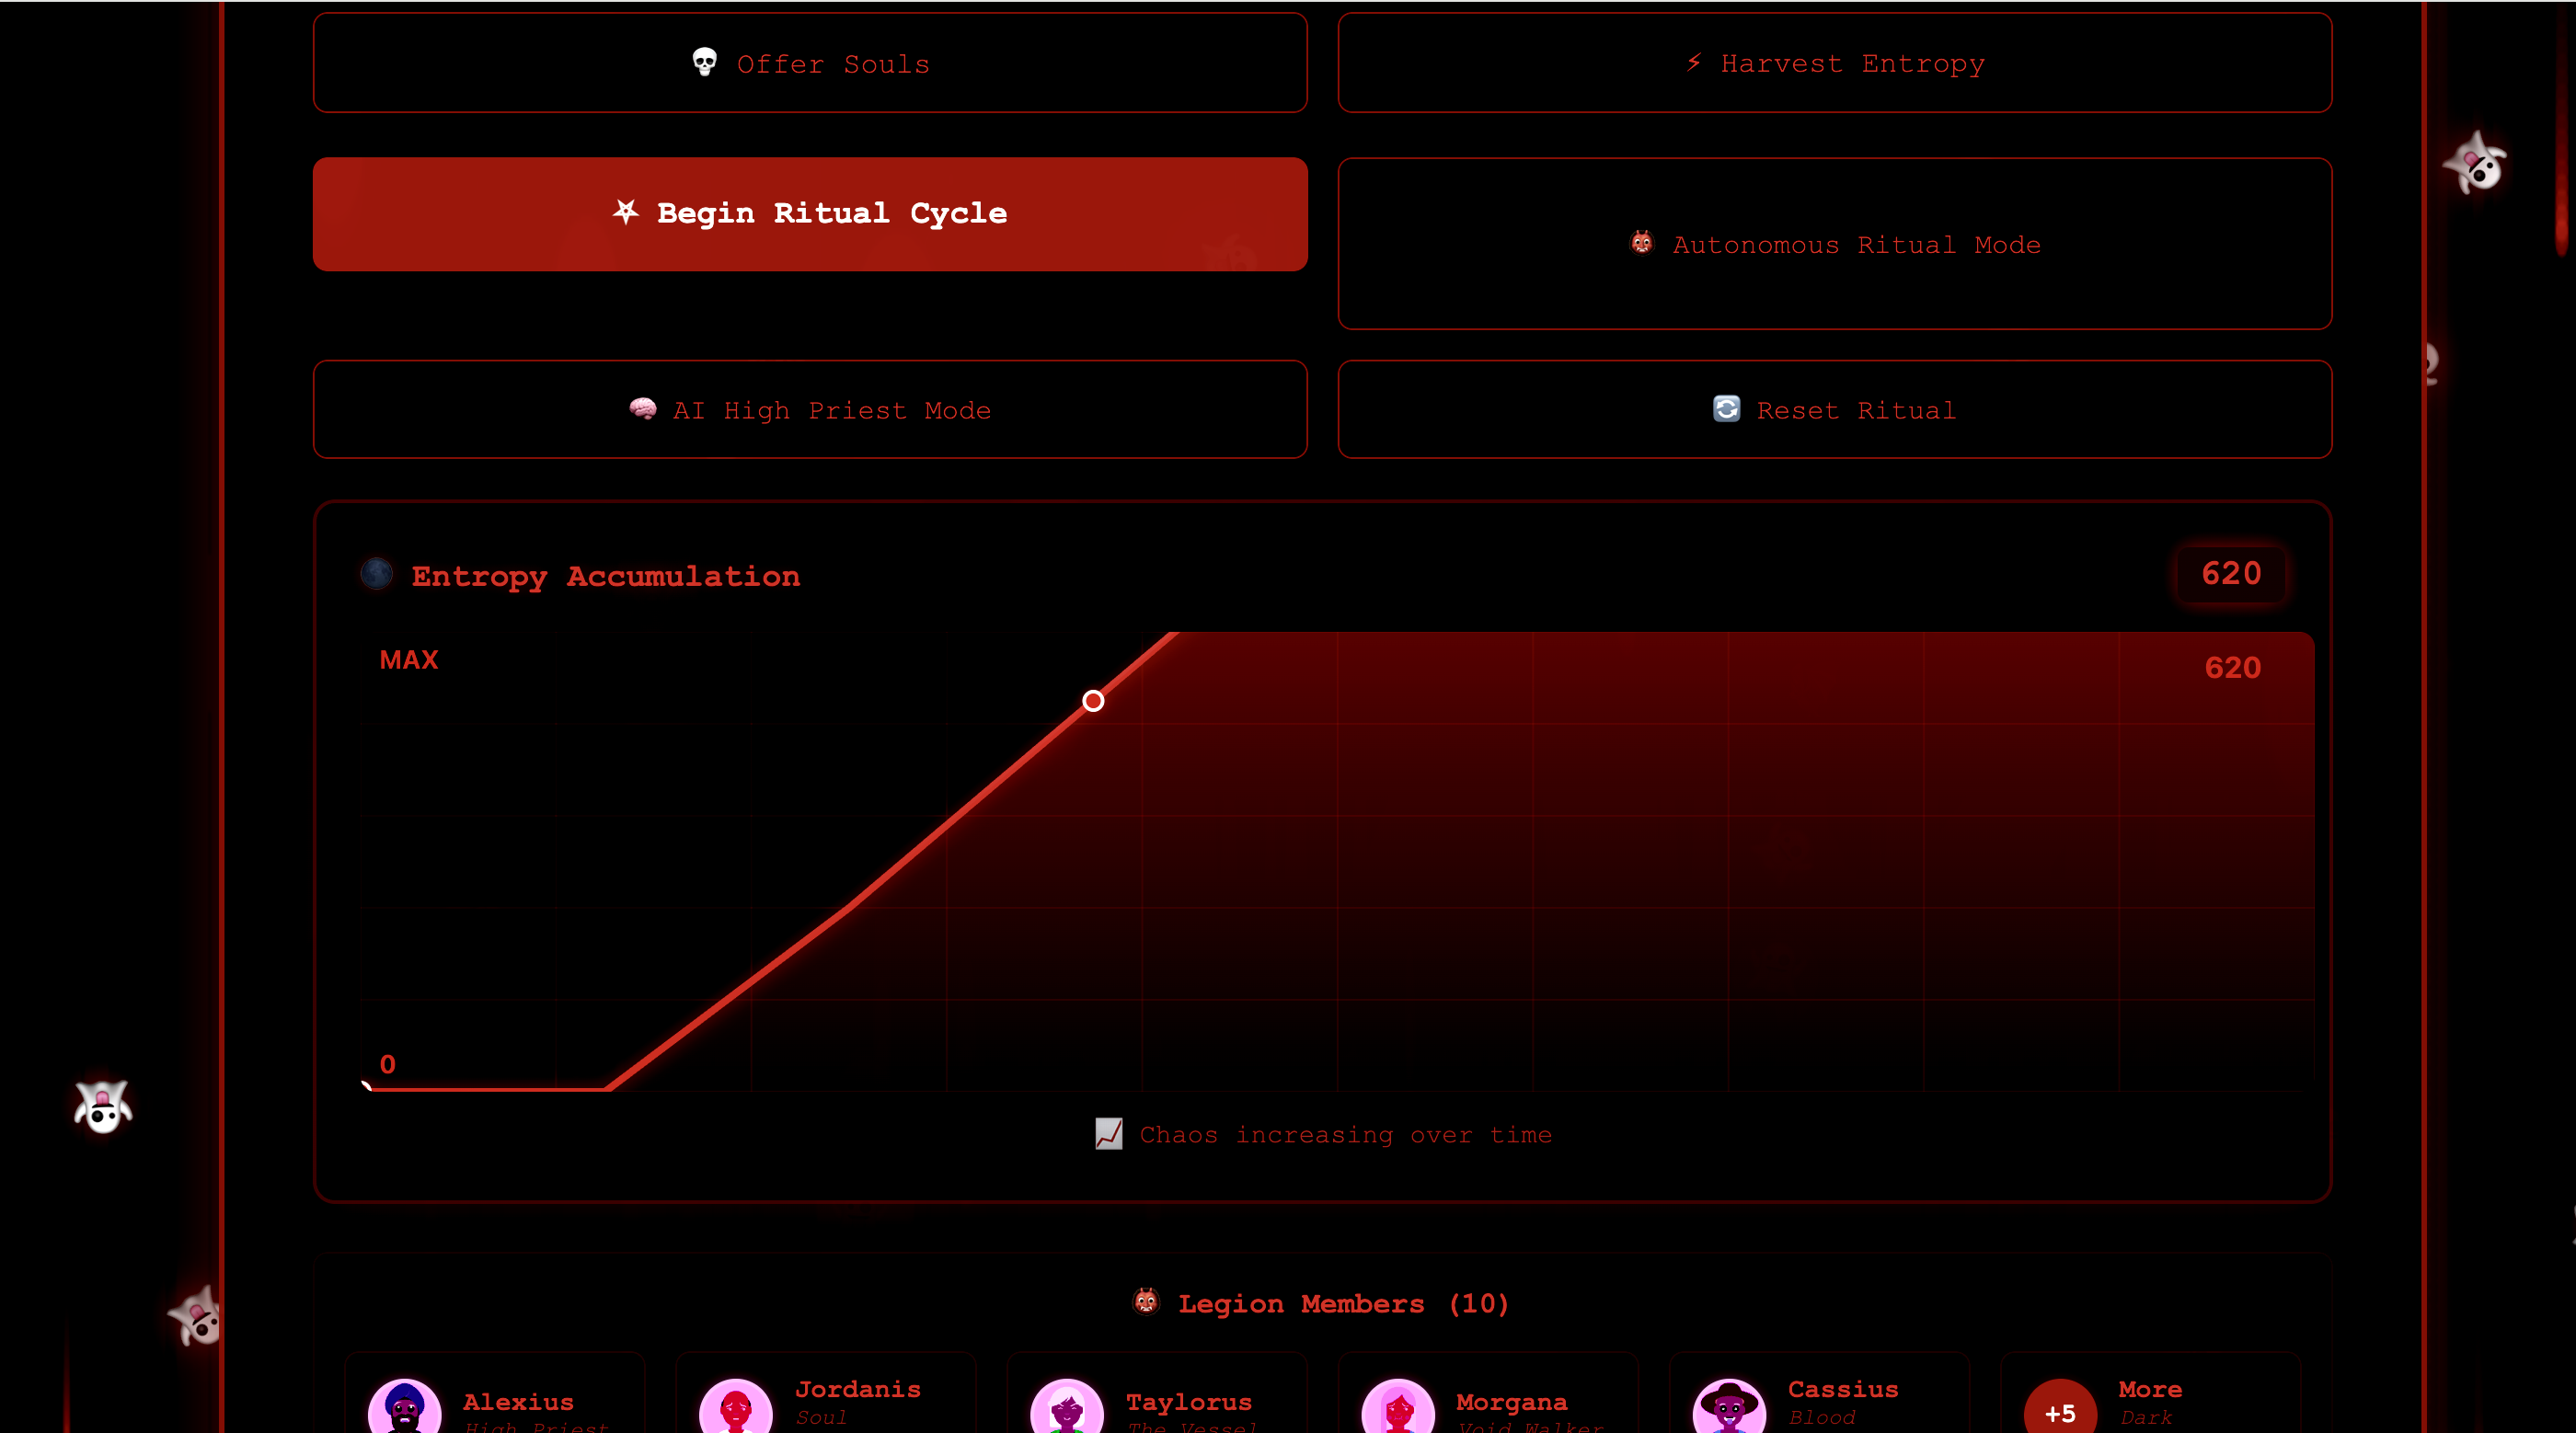Click the demon icon next to Legion Members
Image resolution: width=2576 pixels, height=1433 pixels.
pos(1146,1302)
